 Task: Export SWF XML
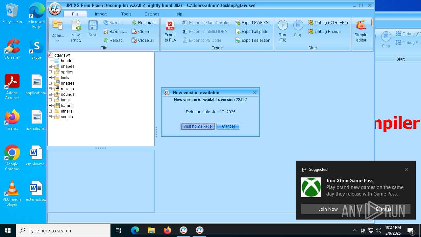[x=253, y=23]
